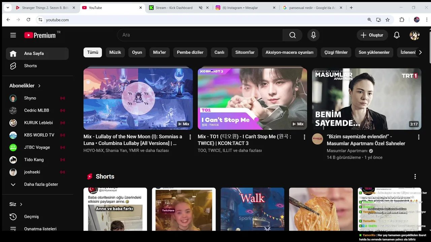The height and width of the screenshot is (242, 431).
Task: Open the account avatar menu
Action: [415, 35]
